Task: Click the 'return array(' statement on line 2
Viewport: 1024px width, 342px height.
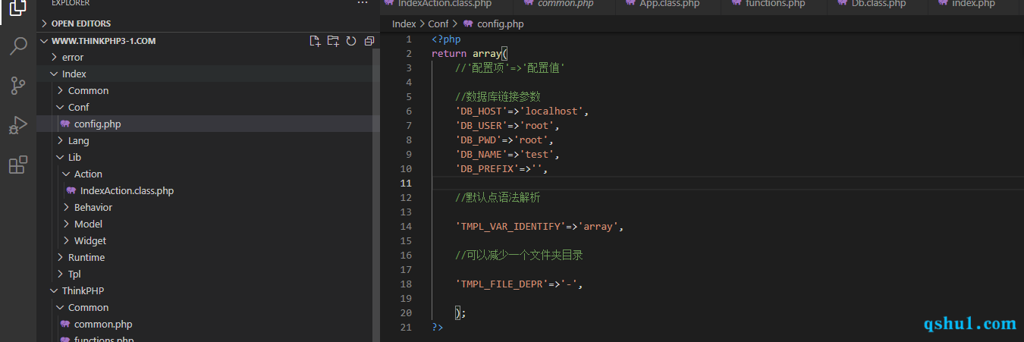Action: pyautogui.click(x=470, y=53)
